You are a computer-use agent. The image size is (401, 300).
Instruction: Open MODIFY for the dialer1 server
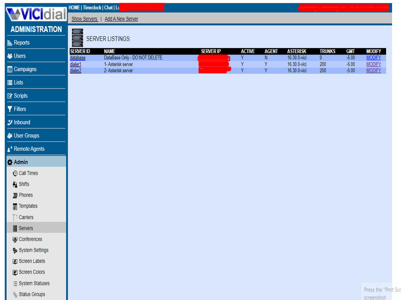(x=373, y=64)
